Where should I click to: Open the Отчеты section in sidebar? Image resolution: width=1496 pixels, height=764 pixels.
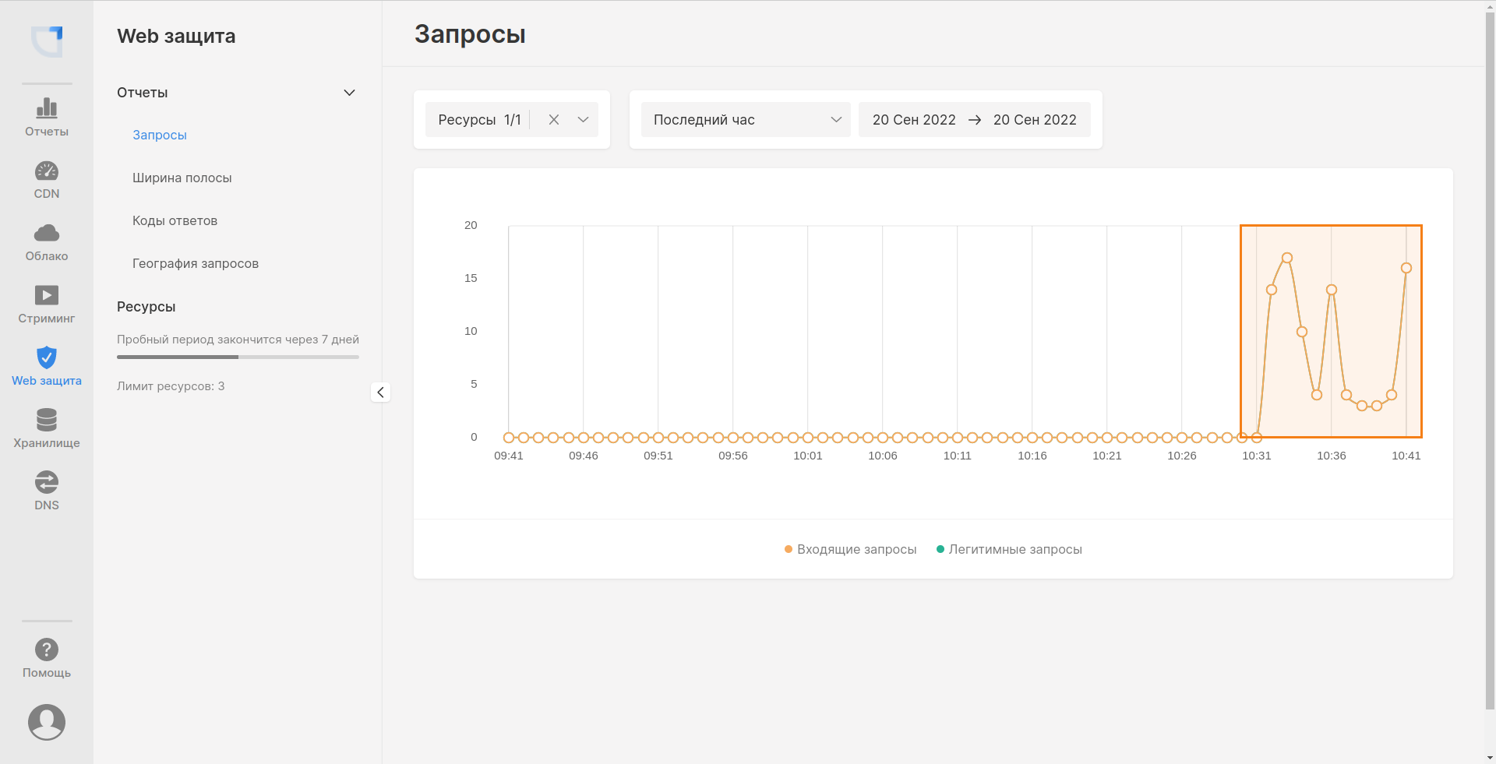pyautogui.click(x=47, y=117)
